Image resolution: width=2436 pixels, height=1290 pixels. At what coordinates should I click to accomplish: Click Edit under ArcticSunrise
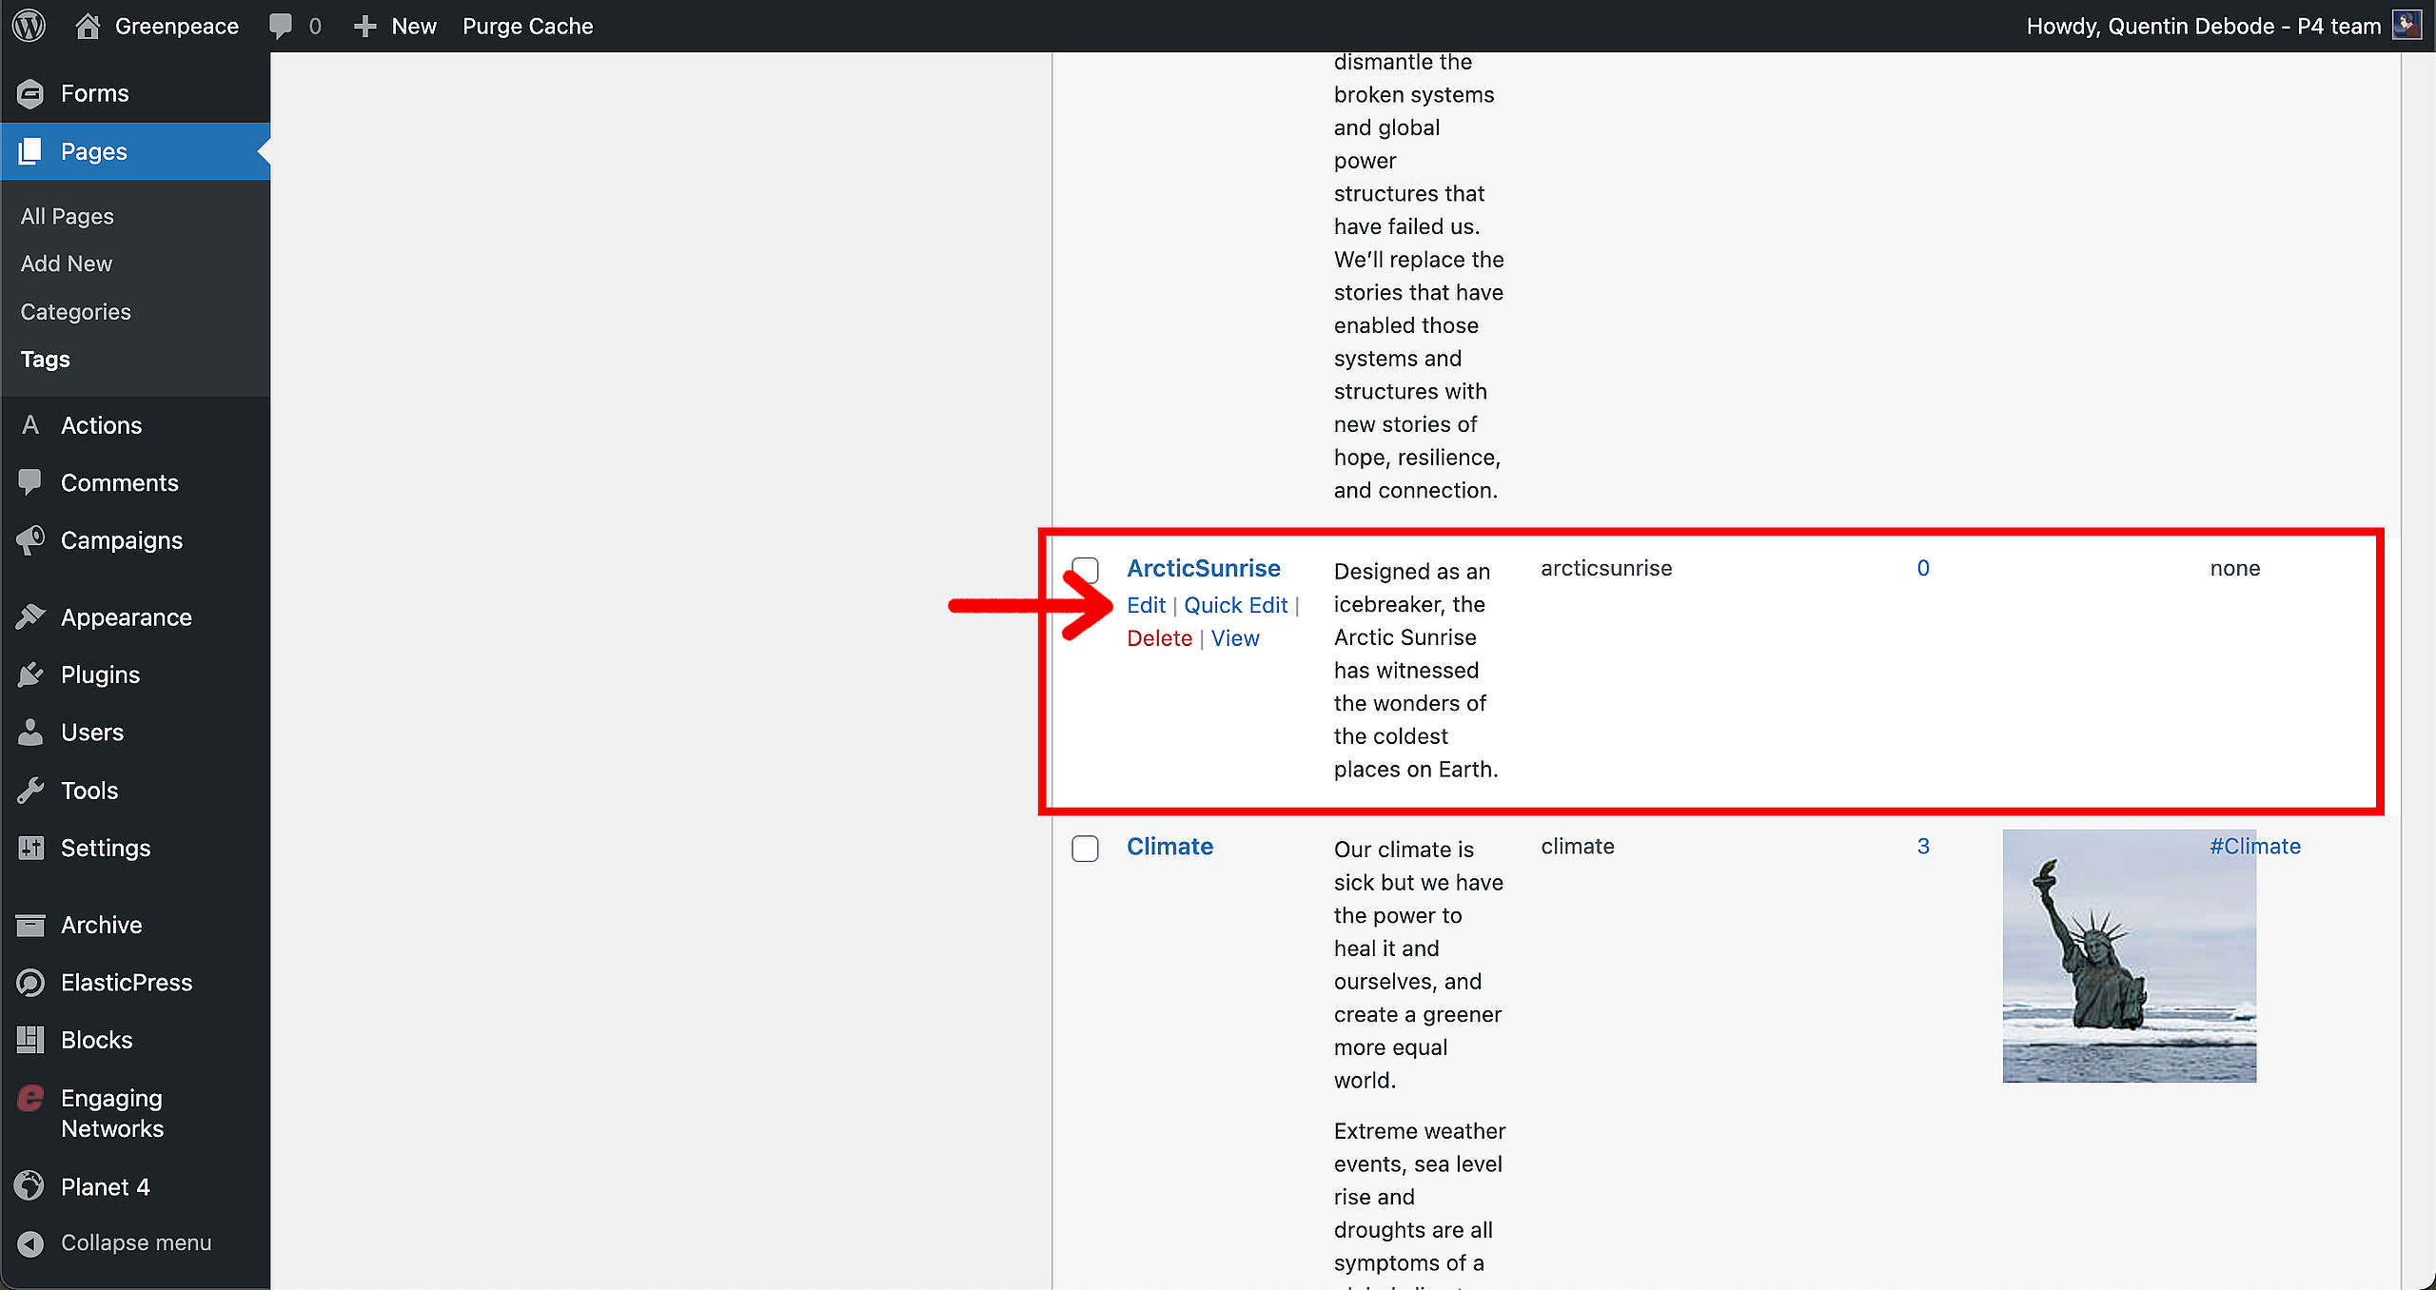(x=1146, y=605)
